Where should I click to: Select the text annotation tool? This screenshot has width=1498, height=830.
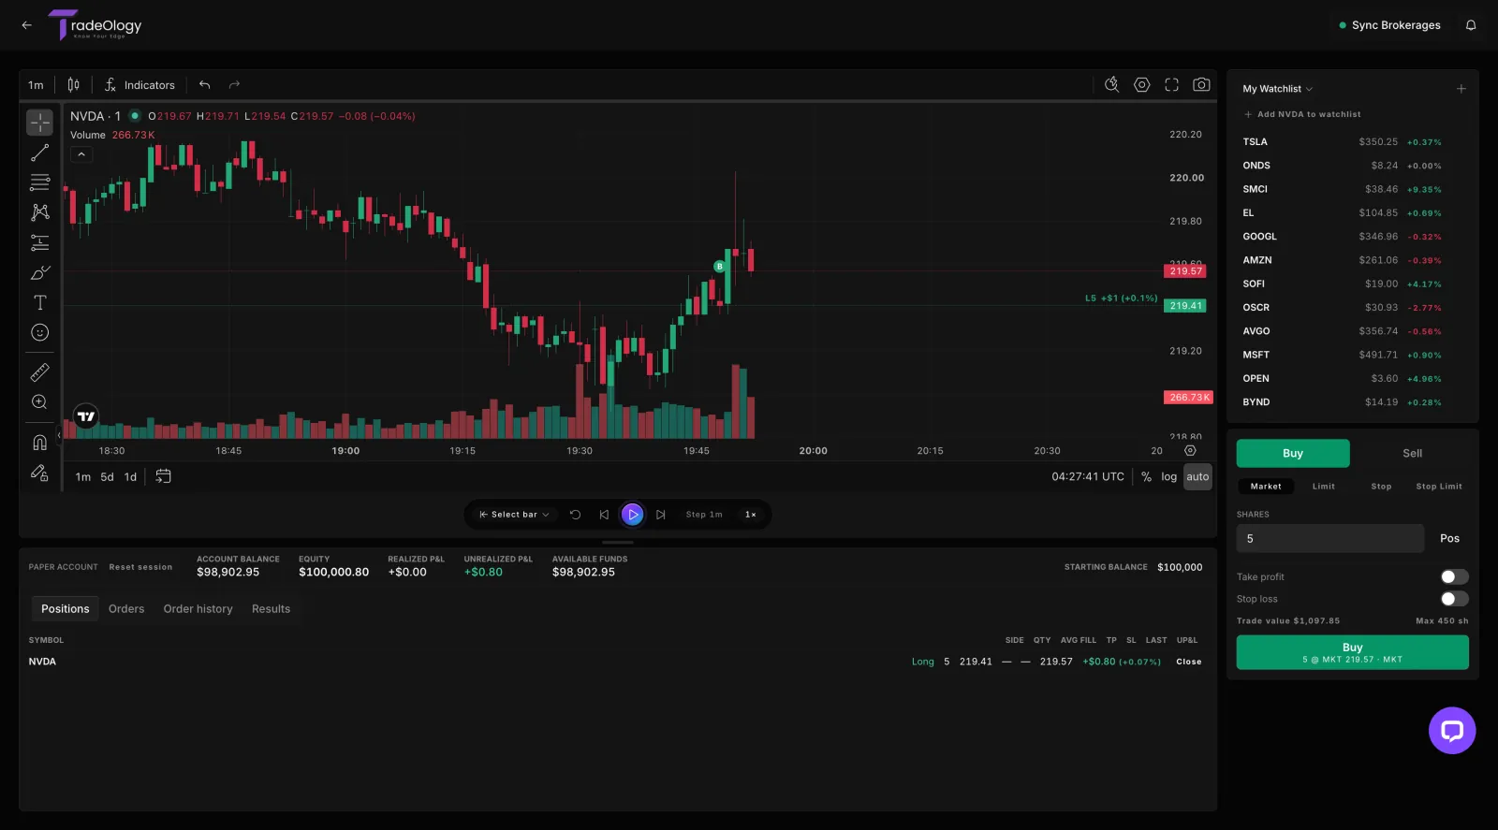[x=39, y=302]
